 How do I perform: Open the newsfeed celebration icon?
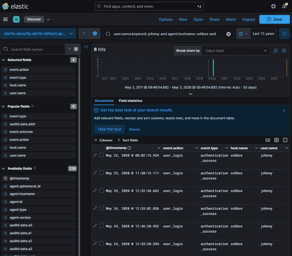click(284, 6)
